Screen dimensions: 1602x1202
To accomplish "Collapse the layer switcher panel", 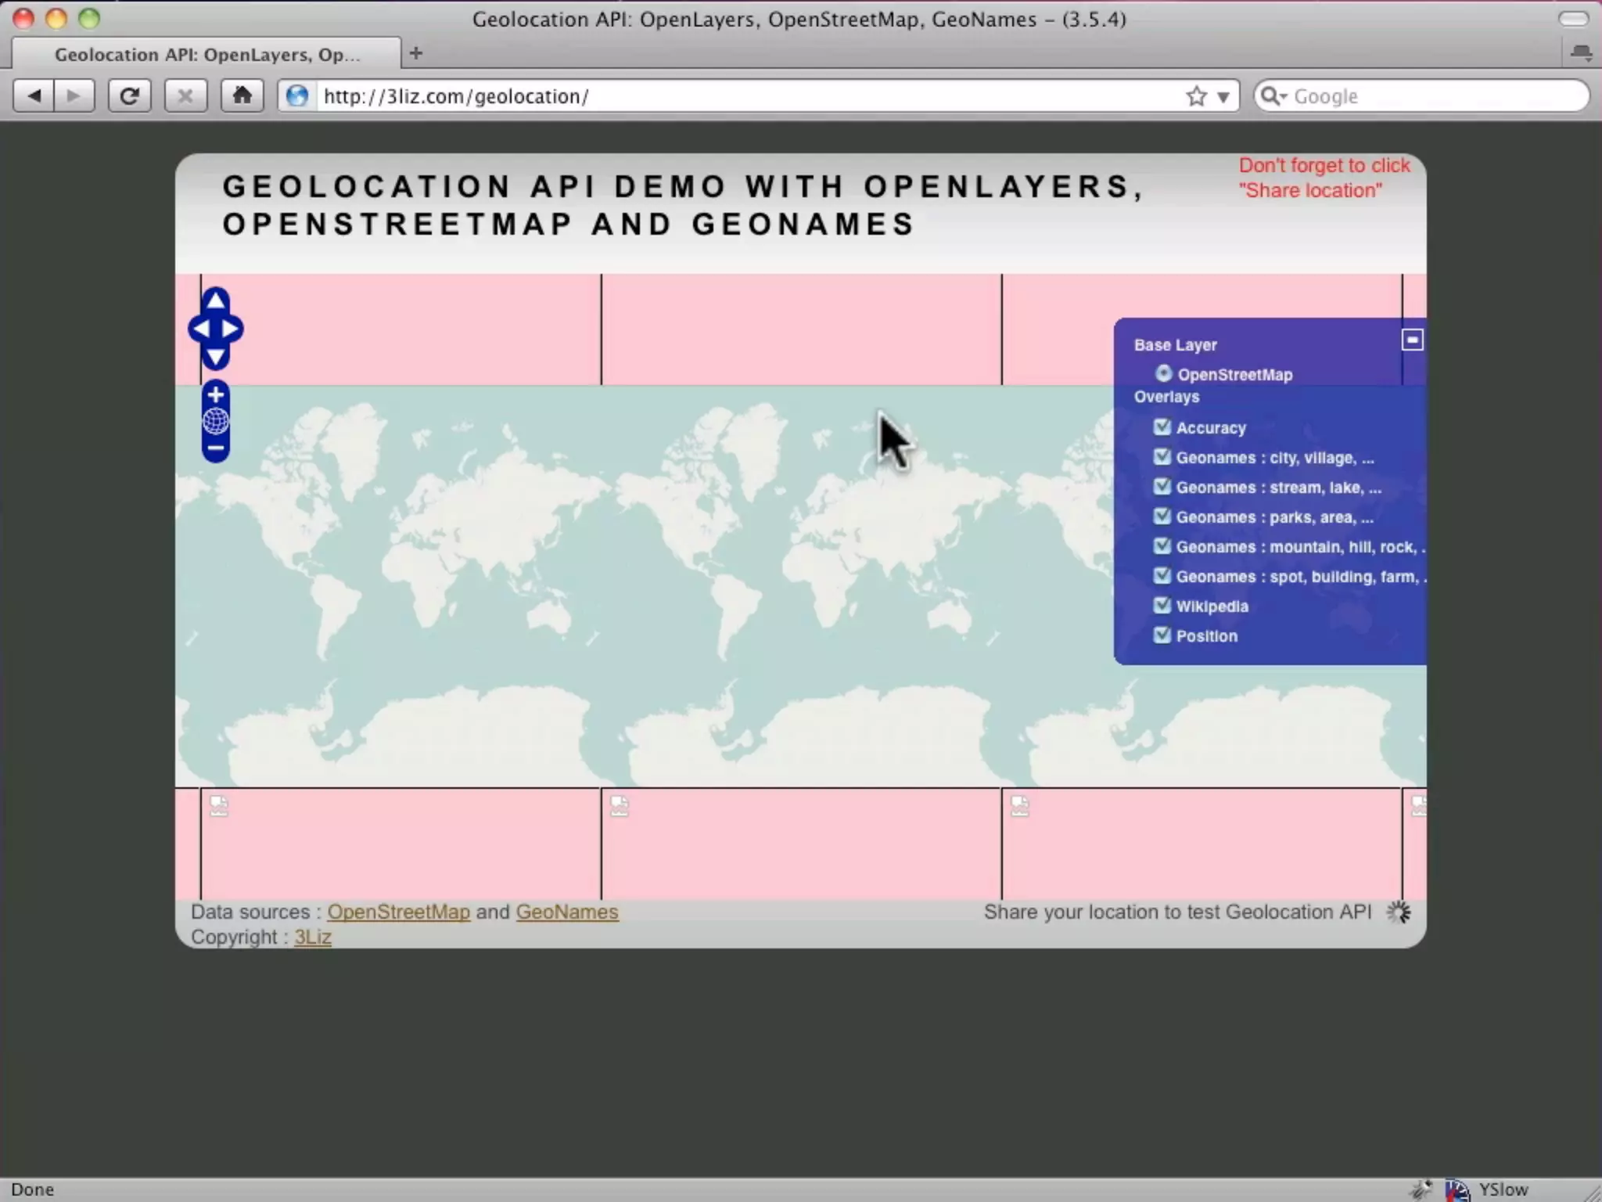I will [x=1412, y=340].
